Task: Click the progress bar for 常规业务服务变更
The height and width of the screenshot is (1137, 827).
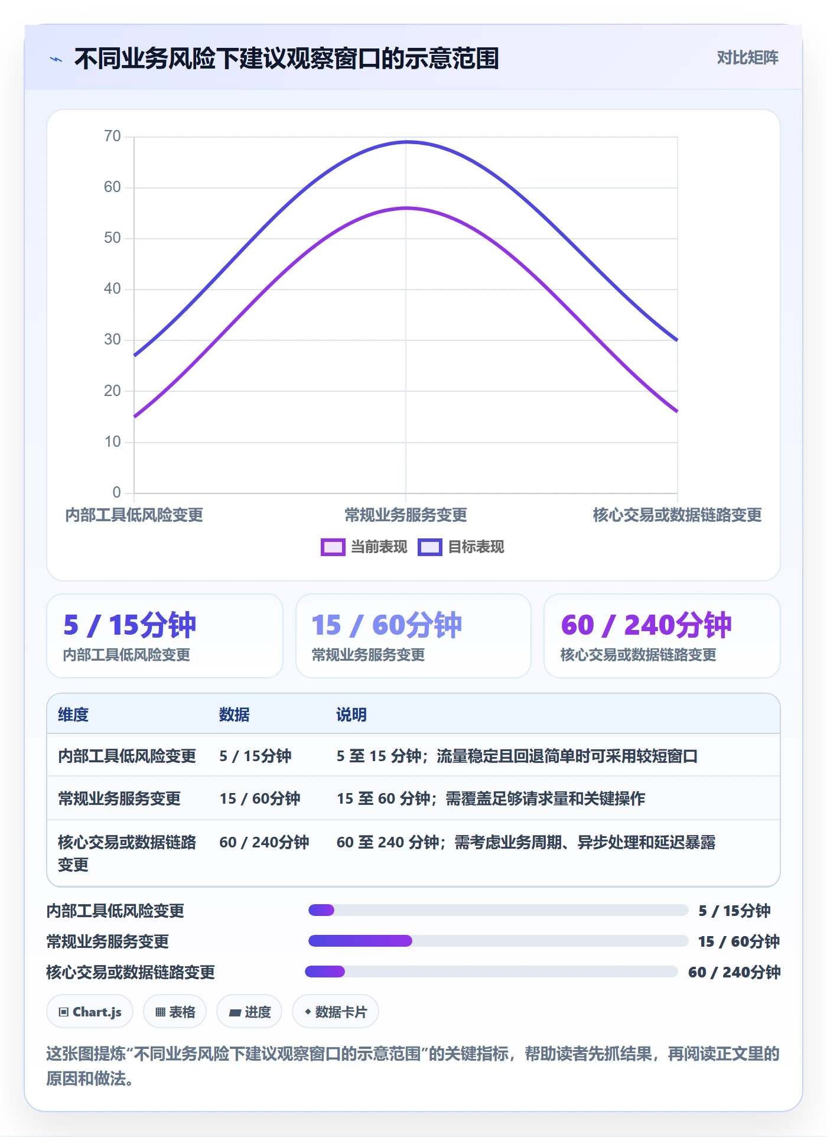Action: click(x=498, y=941)
